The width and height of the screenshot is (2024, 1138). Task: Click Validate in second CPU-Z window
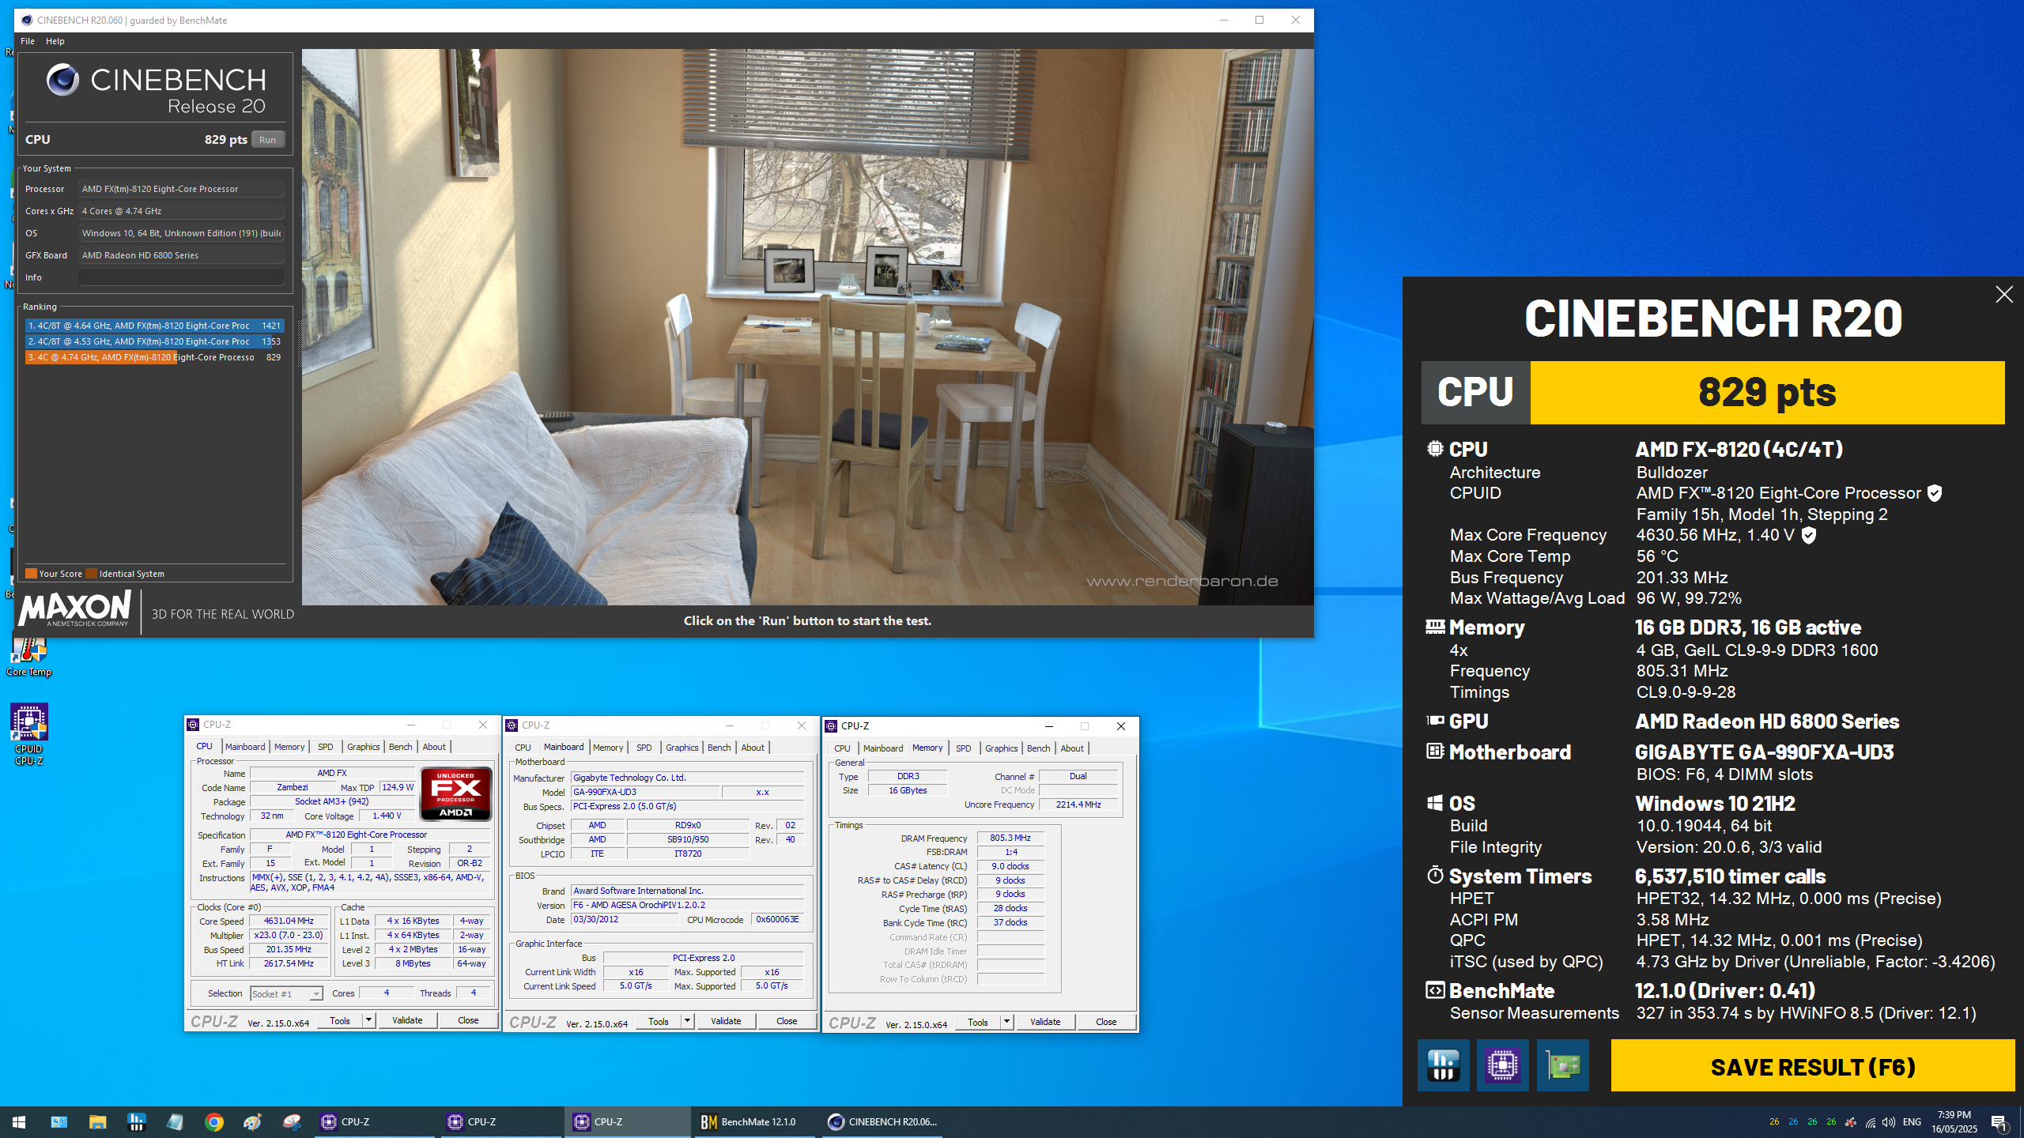coord(726,1021)
